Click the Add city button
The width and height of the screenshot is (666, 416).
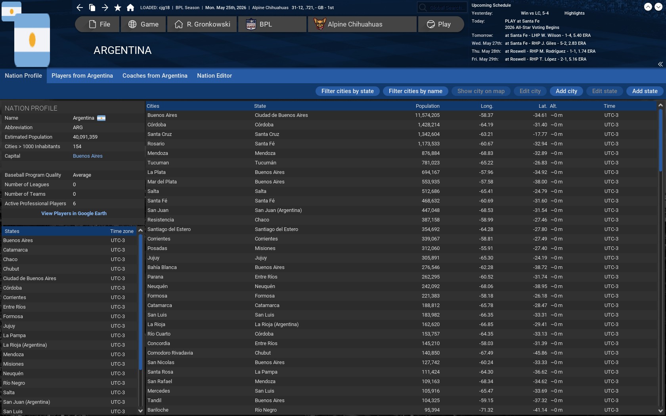click(566, 91)
